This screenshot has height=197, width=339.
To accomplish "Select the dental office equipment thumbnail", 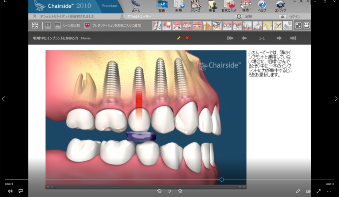I will (287, 26).
